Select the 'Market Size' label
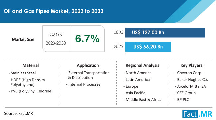The image size is (216, 120). pos(23,39)
